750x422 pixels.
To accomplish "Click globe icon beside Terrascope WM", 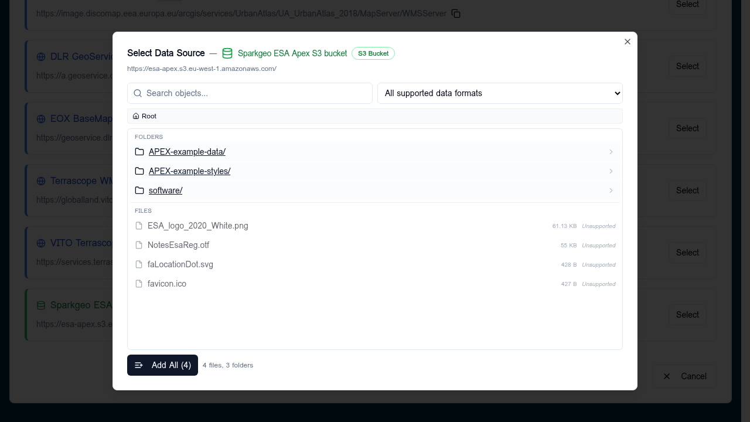I will [x=41, y=181].
